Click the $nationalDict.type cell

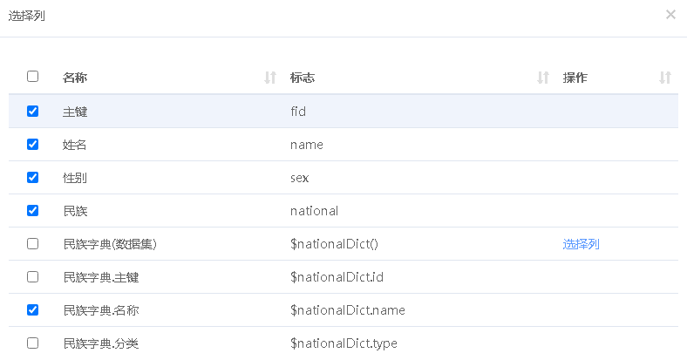click(x=343, y=343)
